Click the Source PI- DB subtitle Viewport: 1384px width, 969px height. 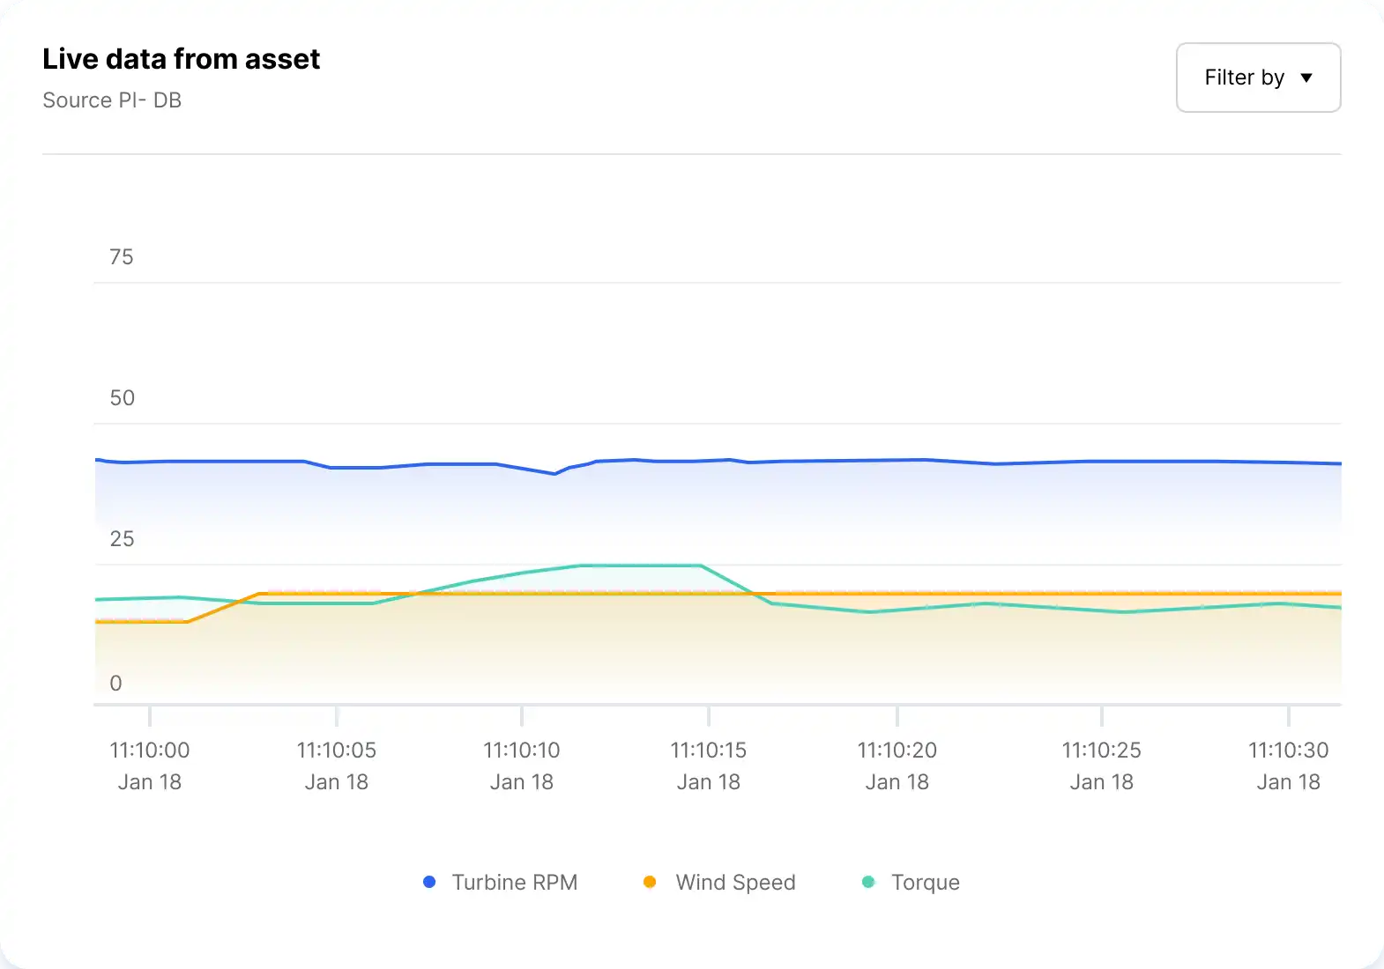112,100
